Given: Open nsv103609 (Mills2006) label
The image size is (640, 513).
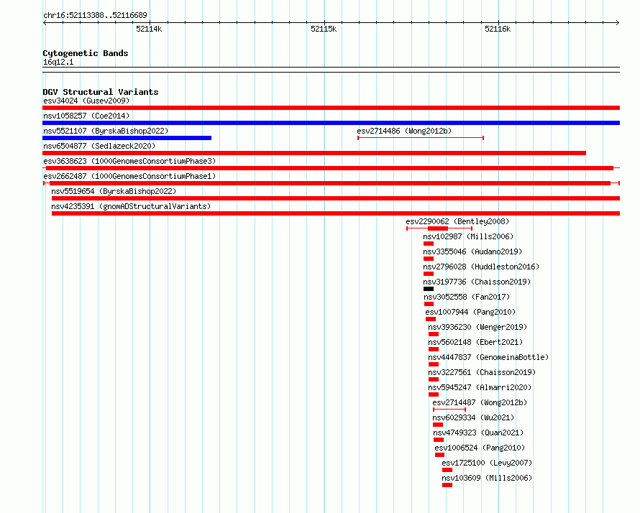Looking at the screenshot, I should coord(487,478).
